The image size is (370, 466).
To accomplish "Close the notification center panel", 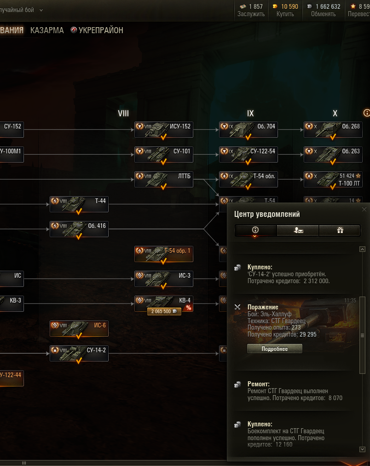I will pos(364,210).
